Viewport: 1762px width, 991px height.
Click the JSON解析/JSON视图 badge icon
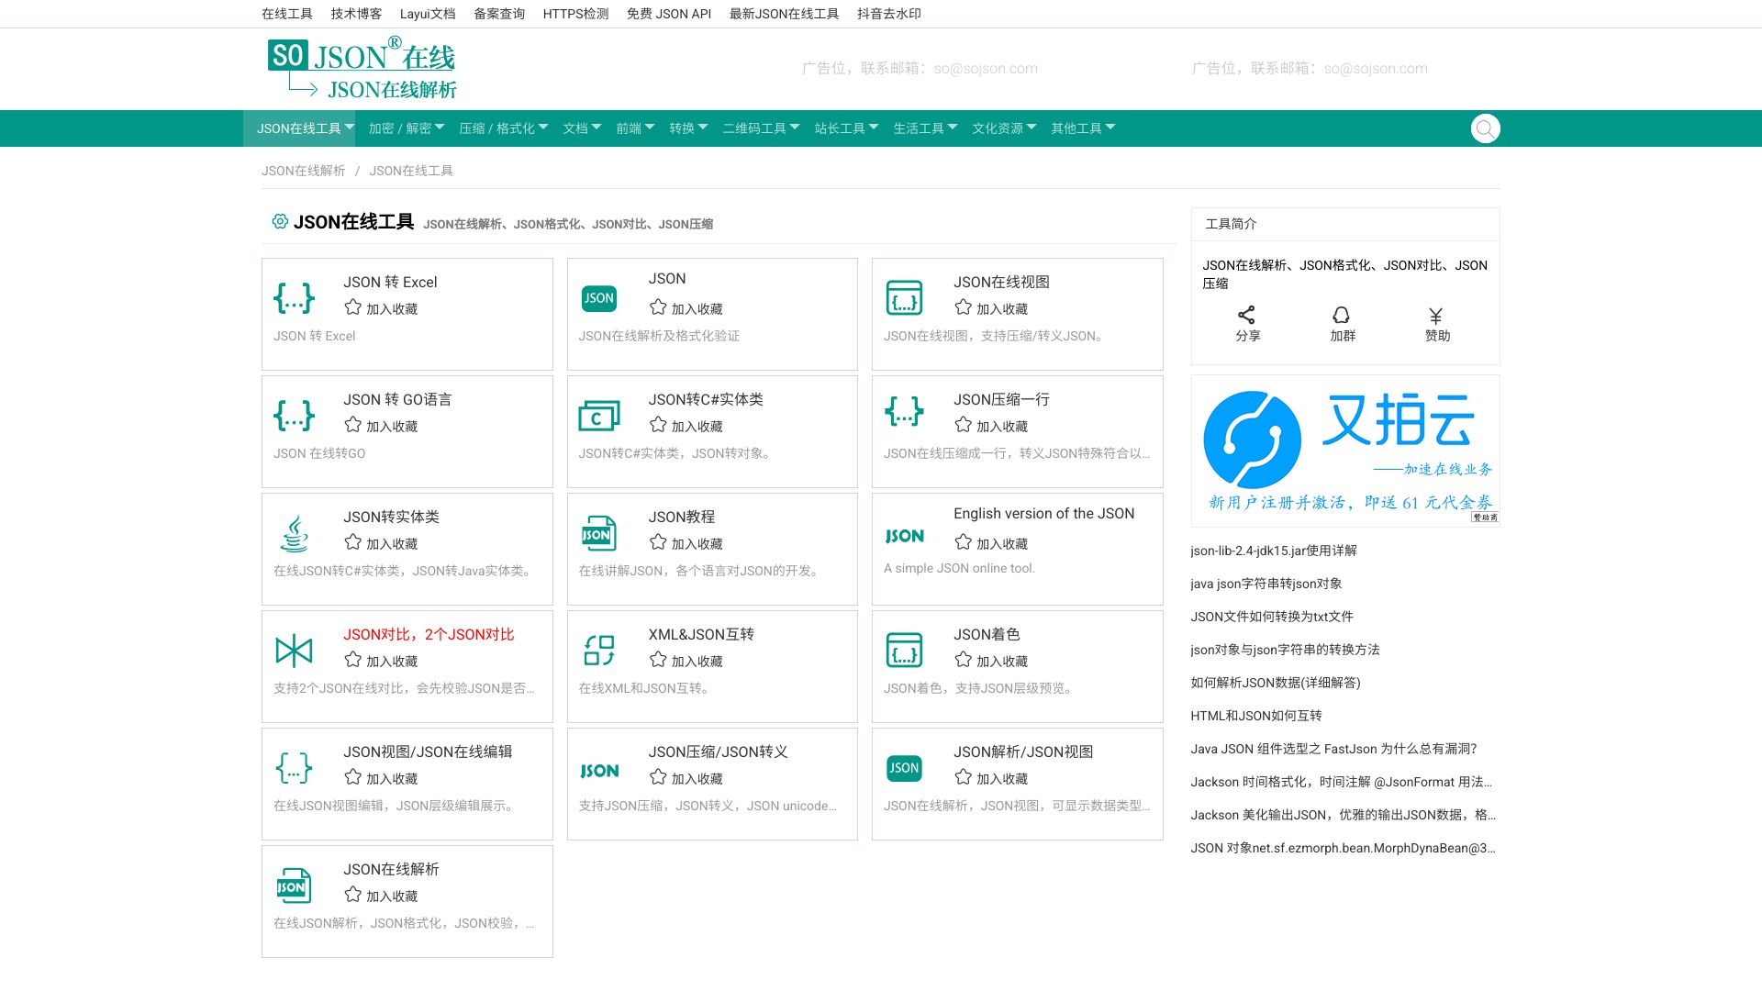click(x=904, y=768)
